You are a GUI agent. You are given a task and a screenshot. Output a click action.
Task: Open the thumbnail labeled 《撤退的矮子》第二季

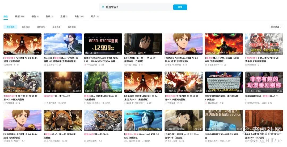[x=264, y=44]
